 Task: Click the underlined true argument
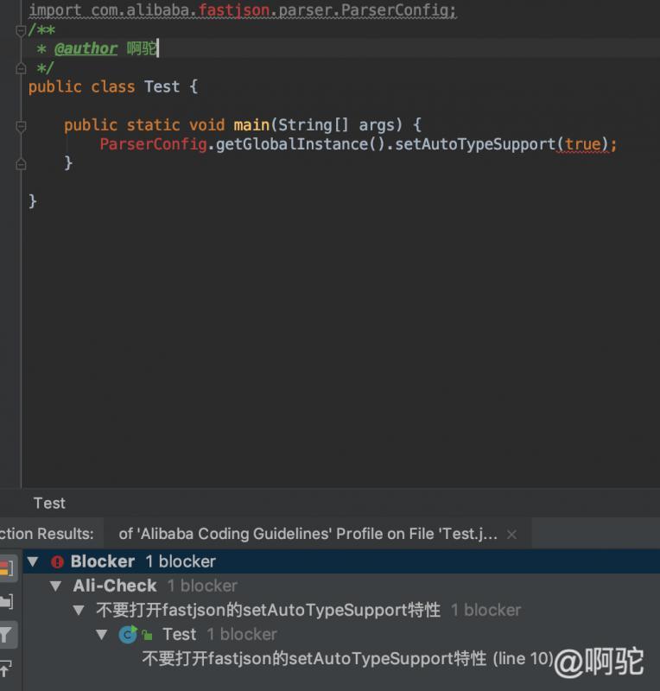[x=583, y=144]
